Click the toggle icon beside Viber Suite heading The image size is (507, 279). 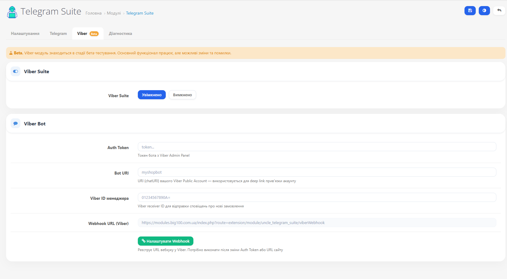tap(15, 71)
